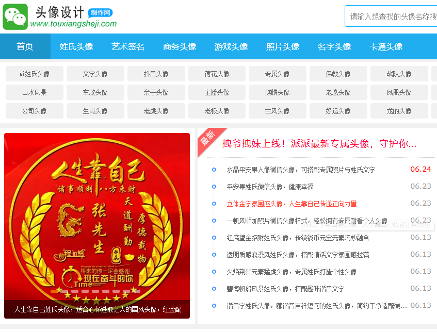Click the 制作网 badge next to the title
Screen dimensions: 437x332
pyautogui.click(x=100, y=12)
